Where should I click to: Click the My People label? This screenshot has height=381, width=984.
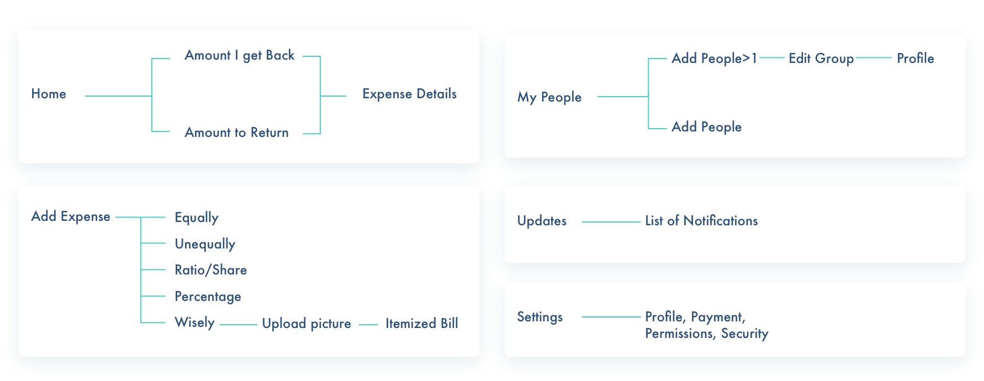(x=549, y=98)
